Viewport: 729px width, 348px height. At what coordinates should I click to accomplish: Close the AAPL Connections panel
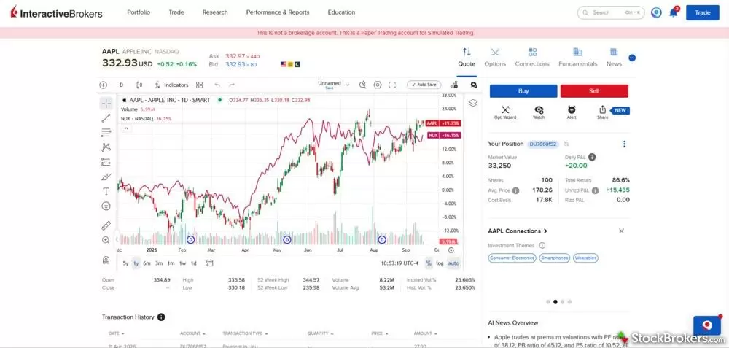click(622, 231)
